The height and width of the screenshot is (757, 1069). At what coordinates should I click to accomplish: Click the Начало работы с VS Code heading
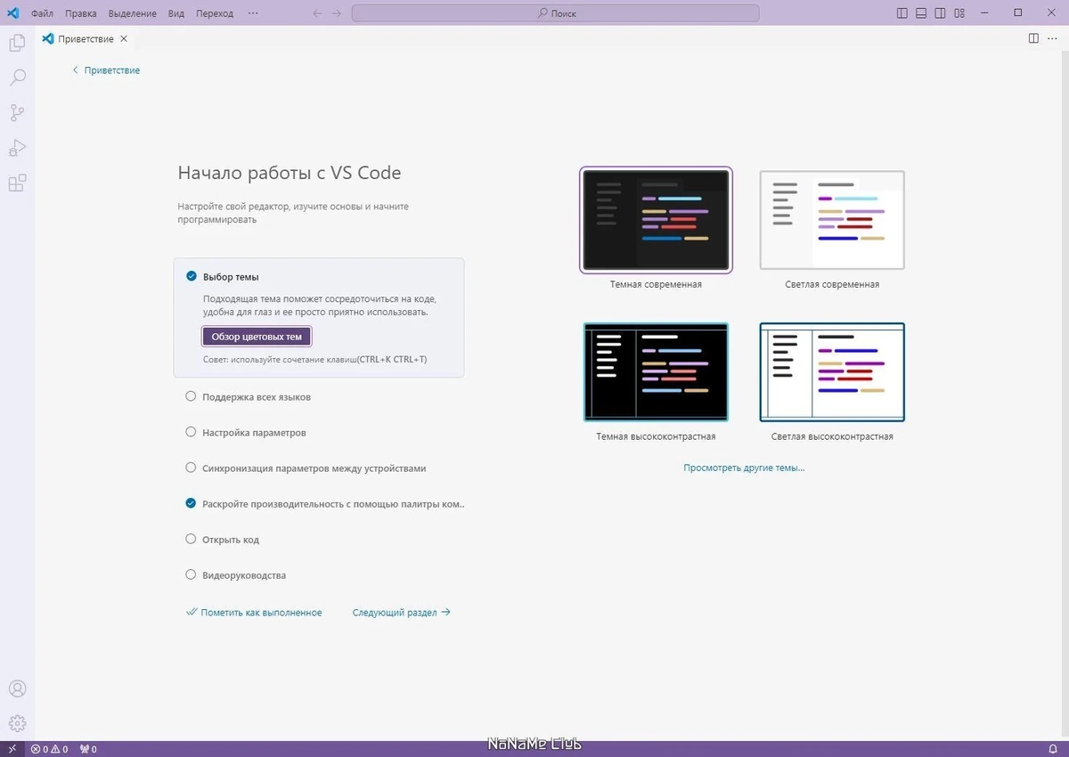click(290, 173)
